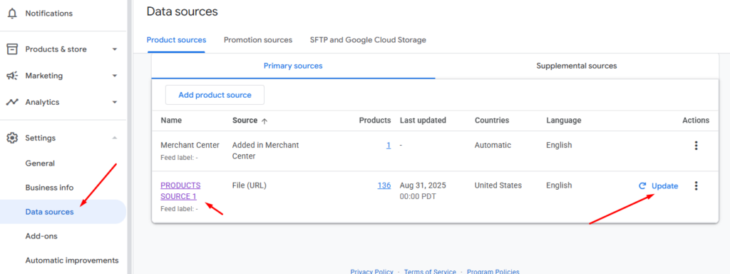
Task: Select the Supplemental sources tab
Action: (576, 66)
